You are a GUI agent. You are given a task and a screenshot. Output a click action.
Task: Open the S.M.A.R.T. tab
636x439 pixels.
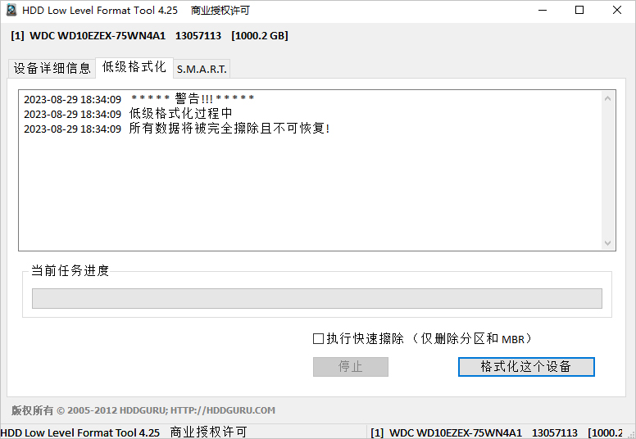pyautogui.click(x=202, y=69)
